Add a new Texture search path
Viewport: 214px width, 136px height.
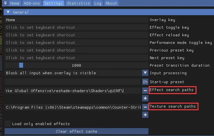(x=145, y=115)
